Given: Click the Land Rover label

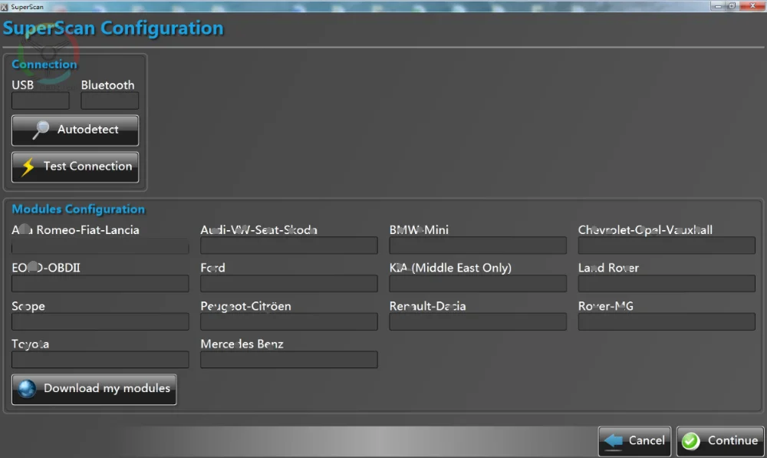Looking at the screenshot, I should [608, 269].
